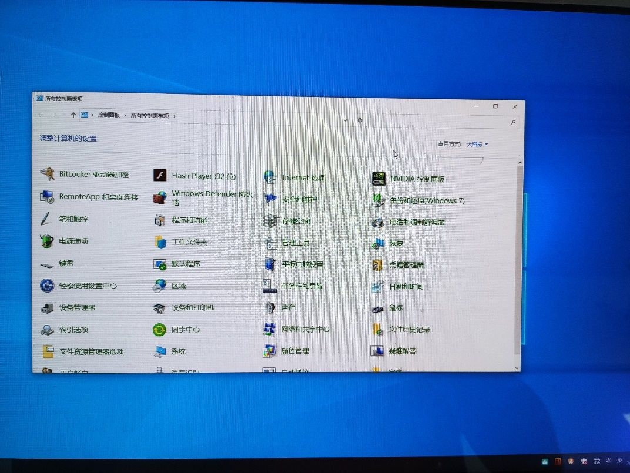Image resolution: width=630 pixels, height=473 pixels.
Task: Select the 所有控制面板项 breadcrumb item
Action: tap(150, 116)
